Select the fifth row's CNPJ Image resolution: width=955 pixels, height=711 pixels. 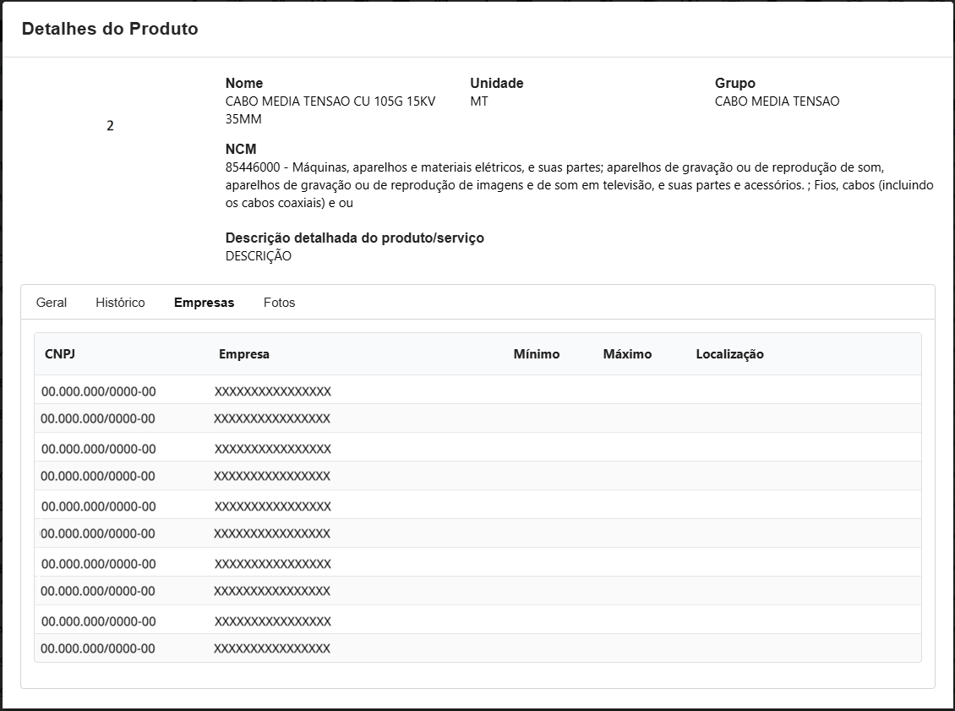98,506
